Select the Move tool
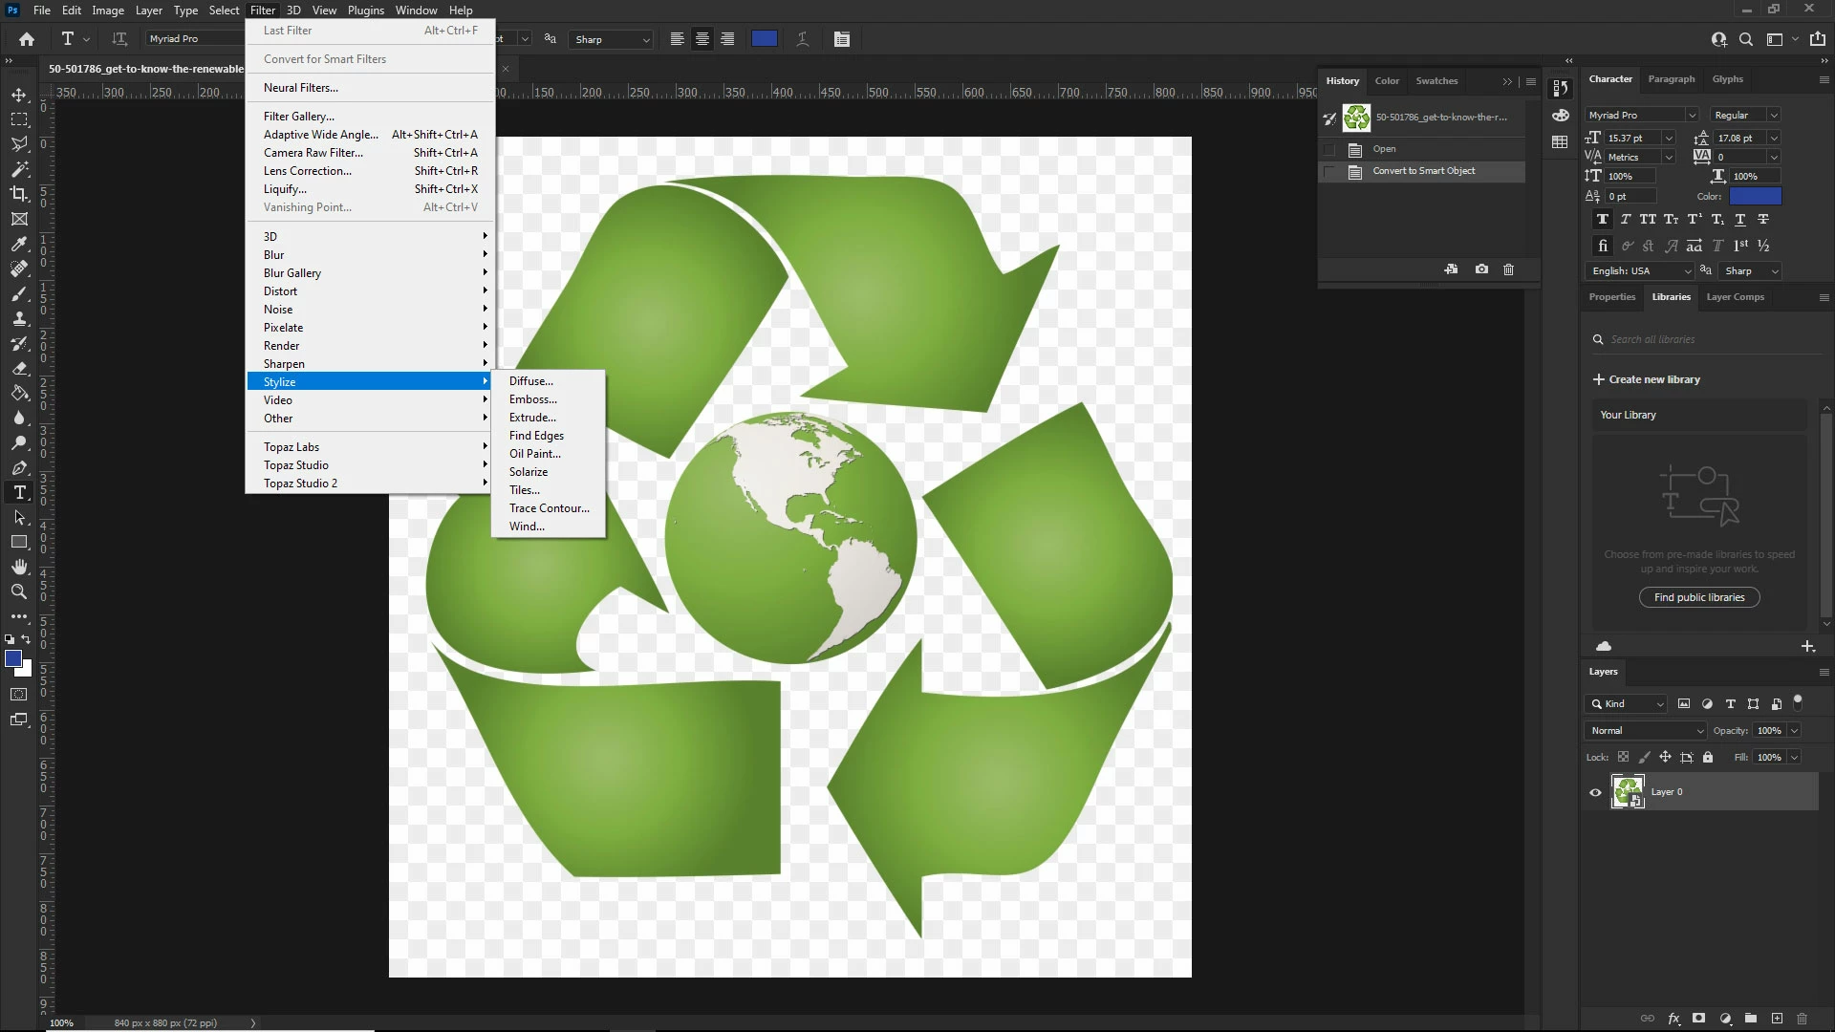The width and height of the screenshot is (1835, 1032). (19, 95)
